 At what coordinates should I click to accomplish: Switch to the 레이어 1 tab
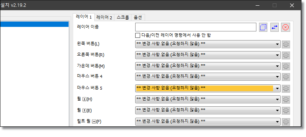84,17
